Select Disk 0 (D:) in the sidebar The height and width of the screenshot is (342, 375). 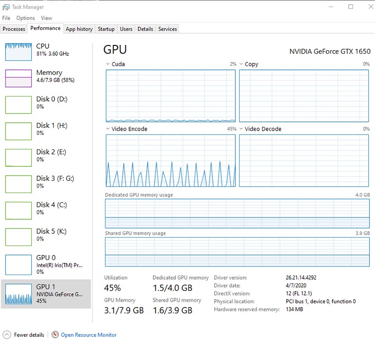(x=46, y=105)
